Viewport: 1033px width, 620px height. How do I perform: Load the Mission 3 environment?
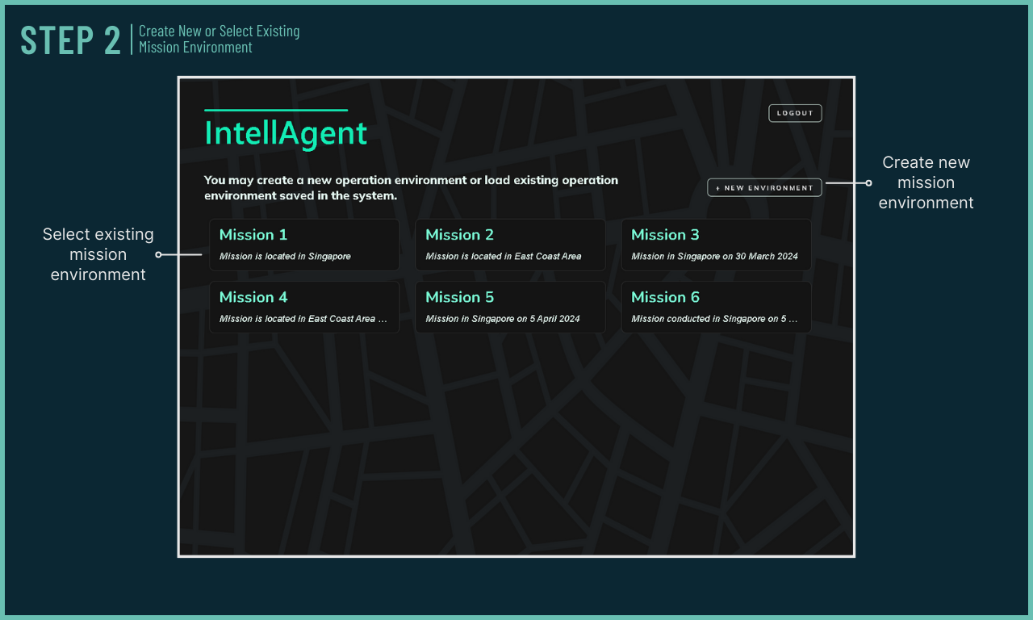(x=716, y=245)
